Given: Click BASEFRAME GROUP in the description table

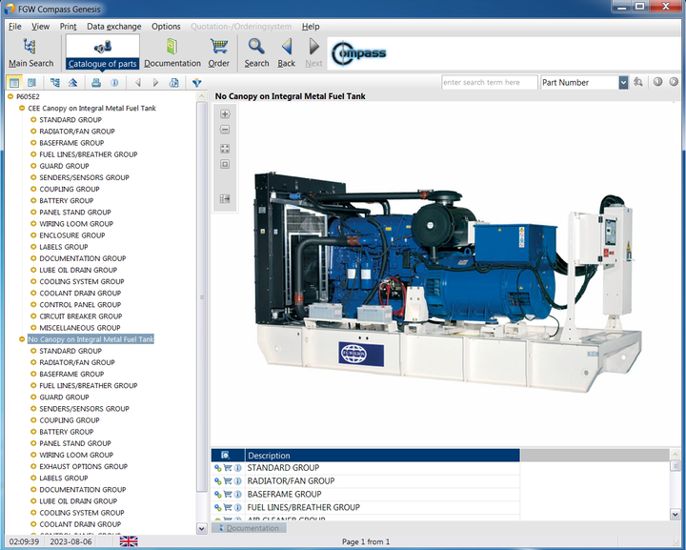Looking at the screenshot, I should (284, 494).
